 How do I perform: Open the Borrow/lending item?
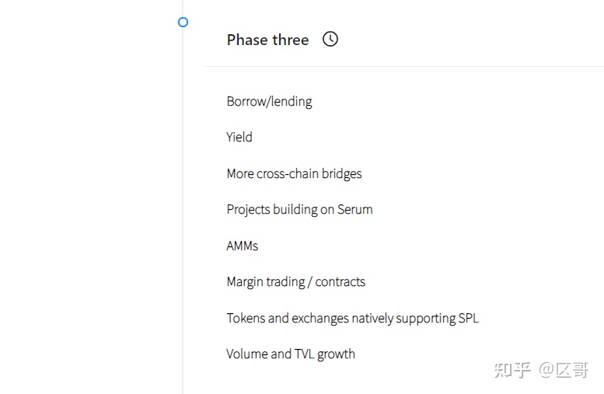(269, 101)
